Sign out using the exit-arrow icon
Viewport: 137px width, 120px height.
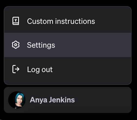coord(16,69)
